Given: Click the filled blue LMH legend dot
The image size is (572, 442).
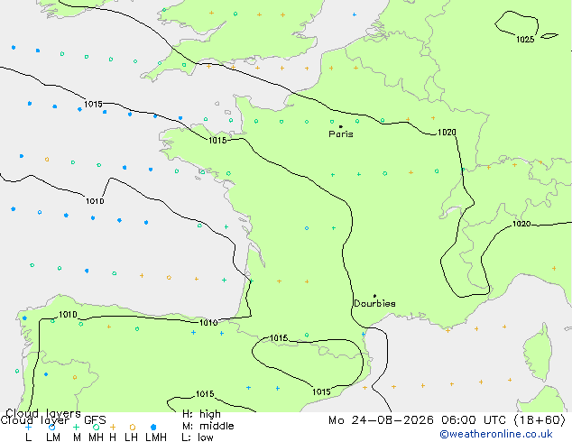Looking at the screenshot, I should coord(153,427).
